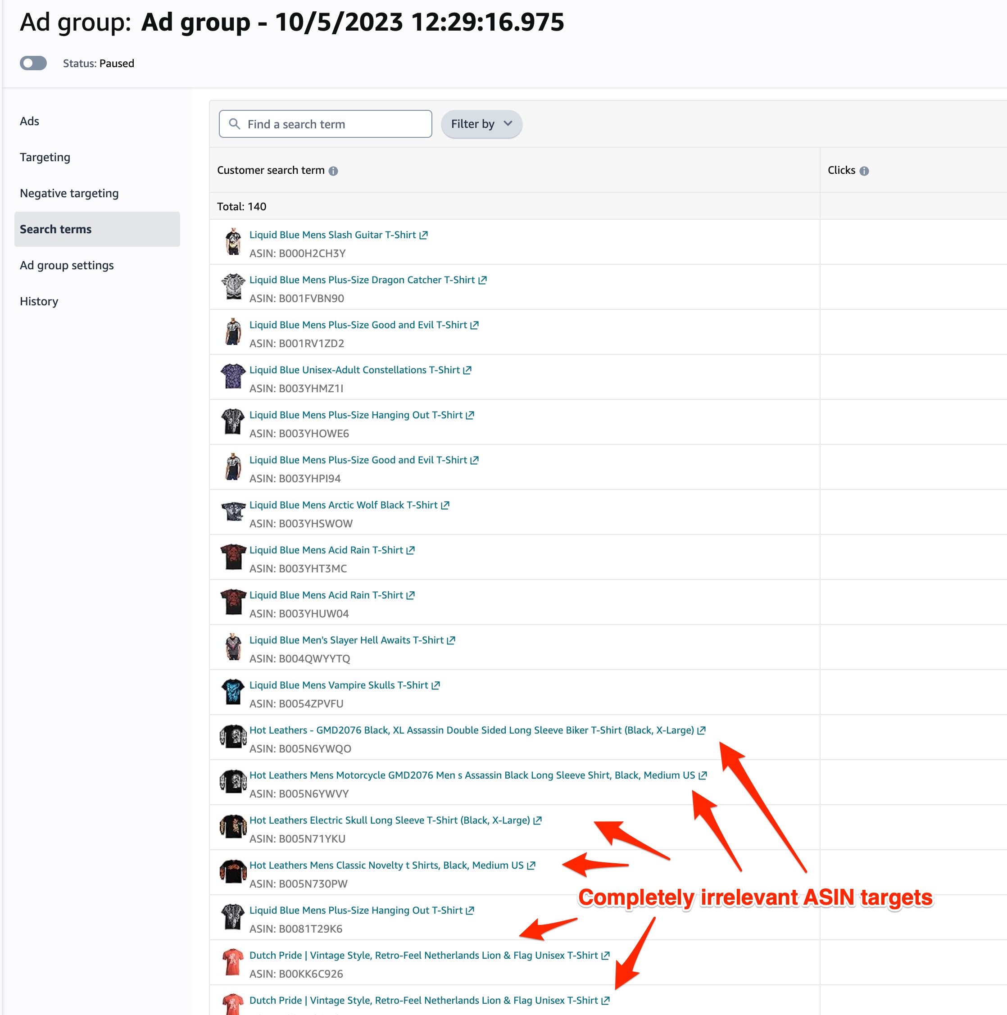Click external link icon for Dragon Catcher T-Shirt
The image size is (1007, 1015).
coord(482,280)
